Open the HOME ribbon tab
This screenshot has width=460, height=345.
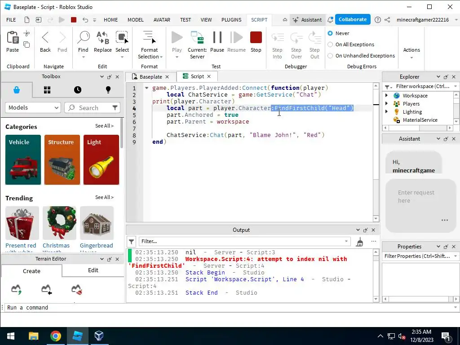pyautogui.click(x=111, y=20)
